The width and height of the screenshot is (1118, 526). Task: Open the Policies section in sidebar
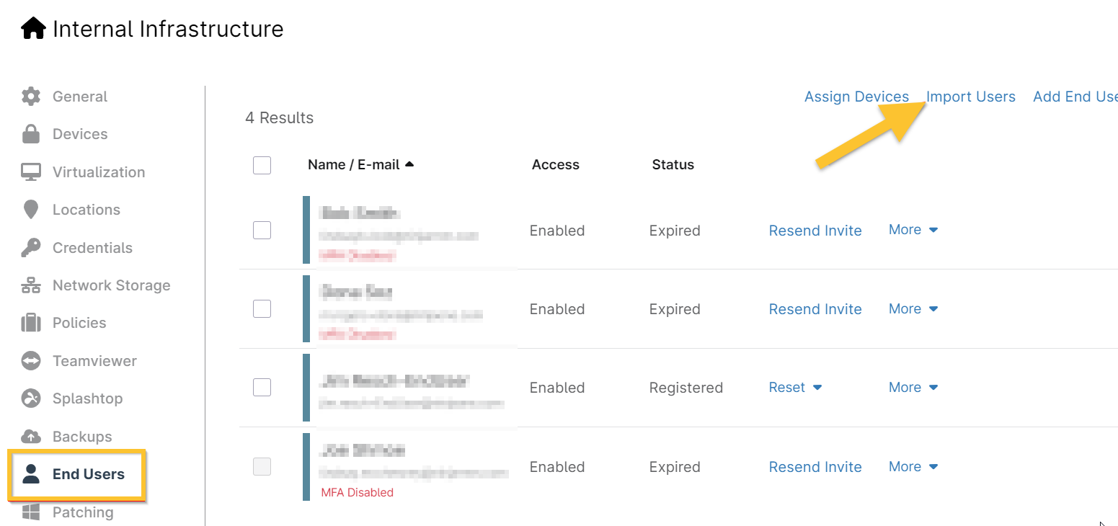click(x=79, y=323)
